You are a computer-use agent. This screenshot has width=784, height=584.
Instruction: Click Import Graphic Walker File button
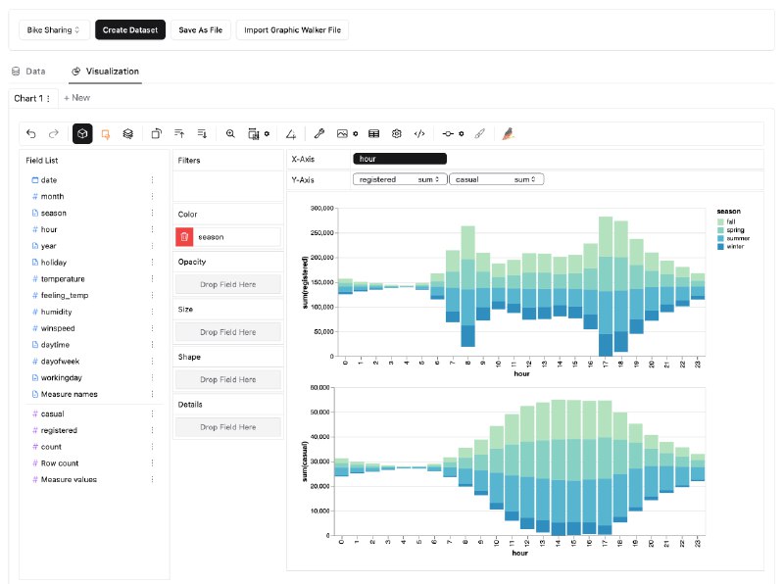pyautogui.click(x=292, y=30)
